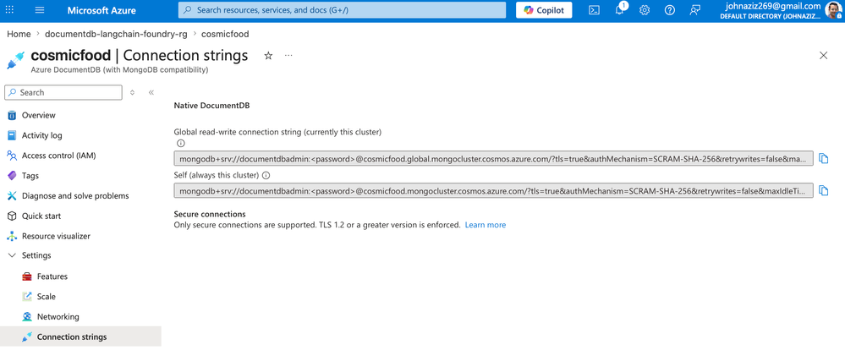
Task: Collapse the Settings section chevron
Action: pyautogui.click(x=12, y=255)
